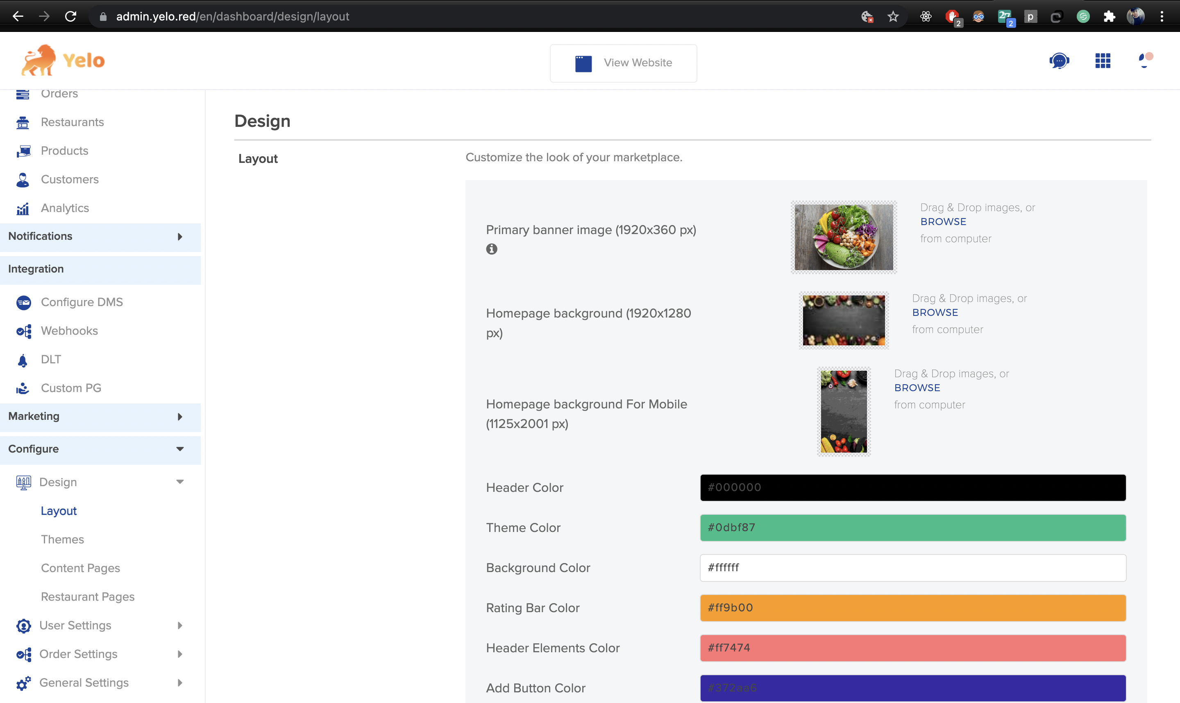Click BROWSE link for Primary banner image
The image size is (1180, 703).
[x=943, y=222]
